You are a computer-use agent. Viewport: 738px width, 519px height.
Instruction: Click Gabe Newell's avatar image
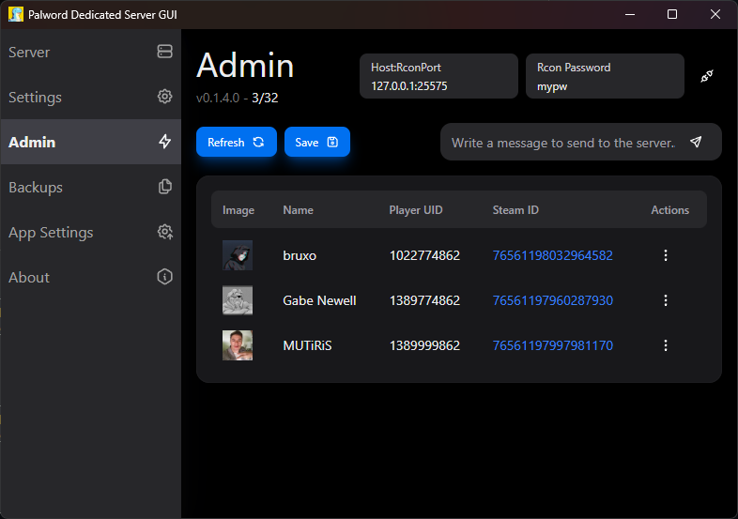click(238, 300)
